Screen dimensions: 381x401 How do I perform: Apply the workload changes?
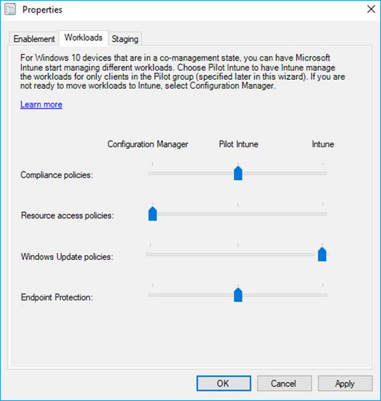344,383
